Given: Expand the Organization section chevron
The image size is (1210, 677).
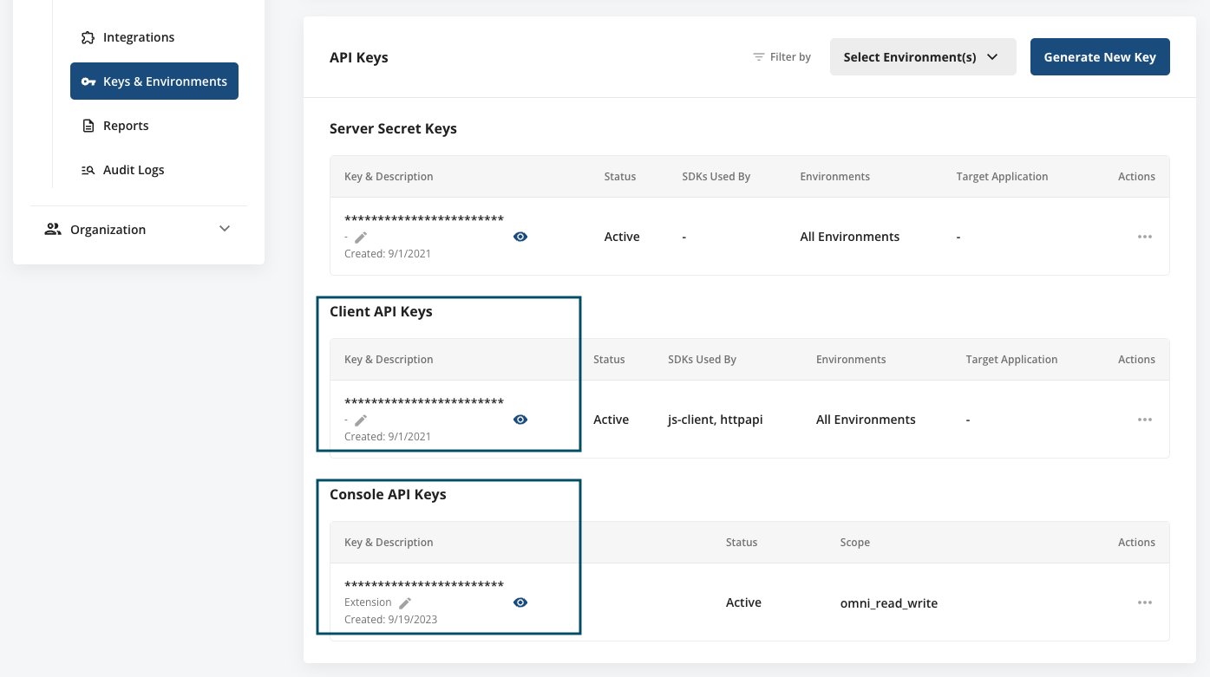Looking at the screenshot, I should [224, 229].
